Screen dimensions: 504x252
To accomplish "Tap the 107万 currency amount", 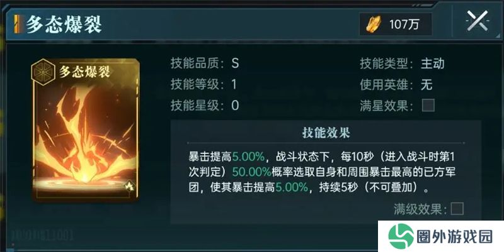I will click(x=404, y=25).
